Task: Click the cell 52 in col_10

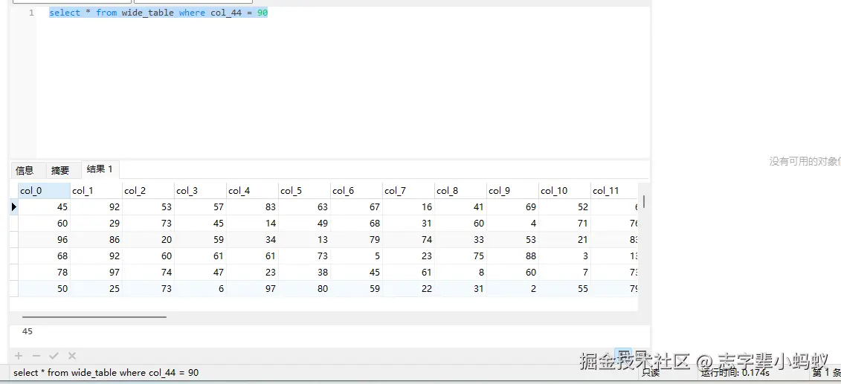Action: pos(565,206)
